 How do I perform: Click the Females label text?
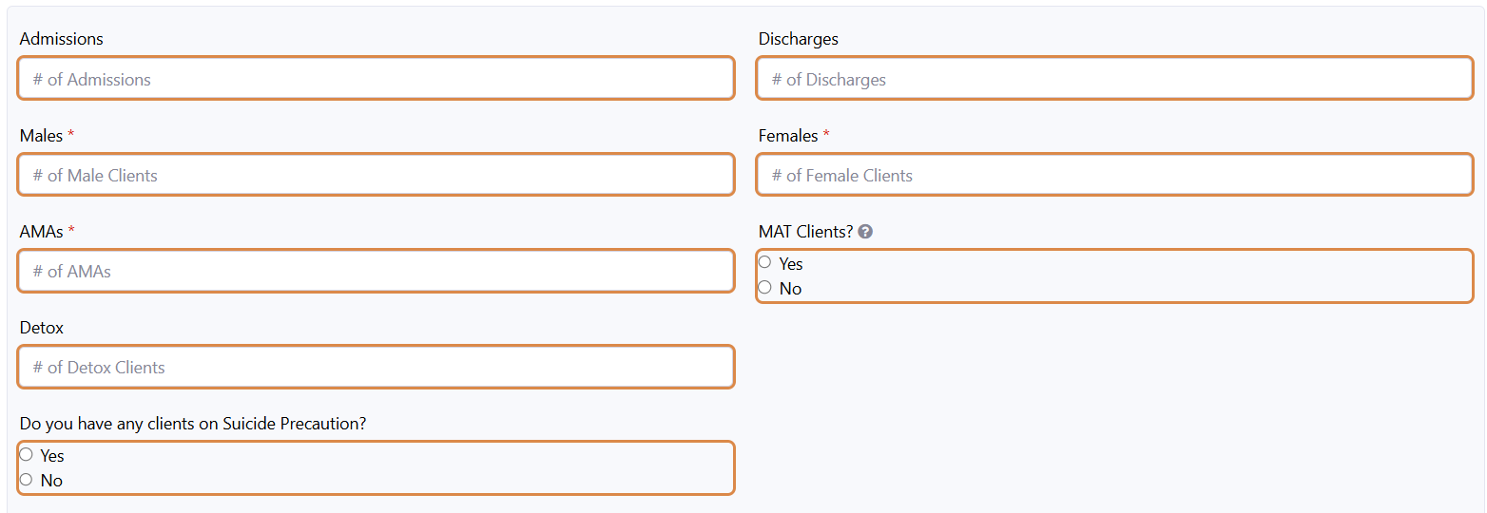[x=787, y=136]
